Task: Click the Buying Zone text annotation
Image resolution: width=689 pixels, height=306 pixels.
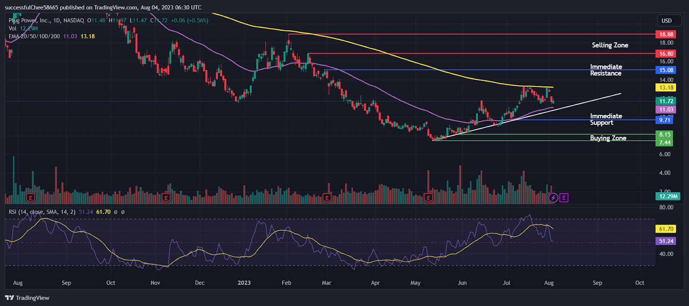Action: point(608,138)
